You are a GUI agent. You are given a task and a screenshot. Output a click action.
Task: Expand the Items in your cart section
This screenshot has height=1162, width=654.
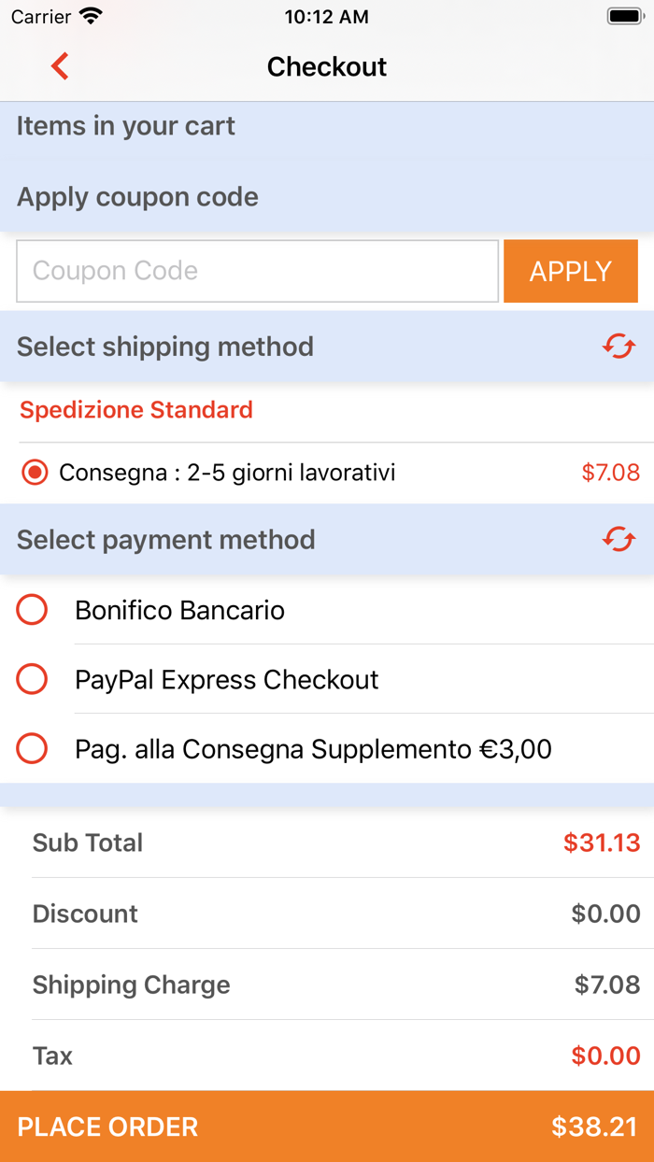(x=124, y=126)
